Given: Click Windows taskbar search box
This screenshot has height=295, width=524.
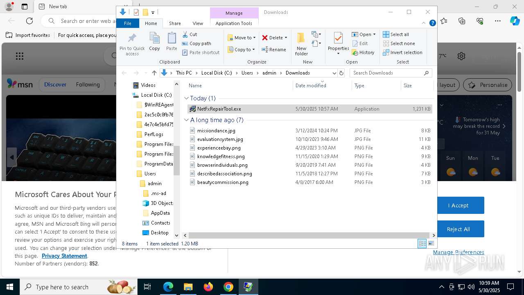Looking at the screenshot, I should tap(78, 287).
